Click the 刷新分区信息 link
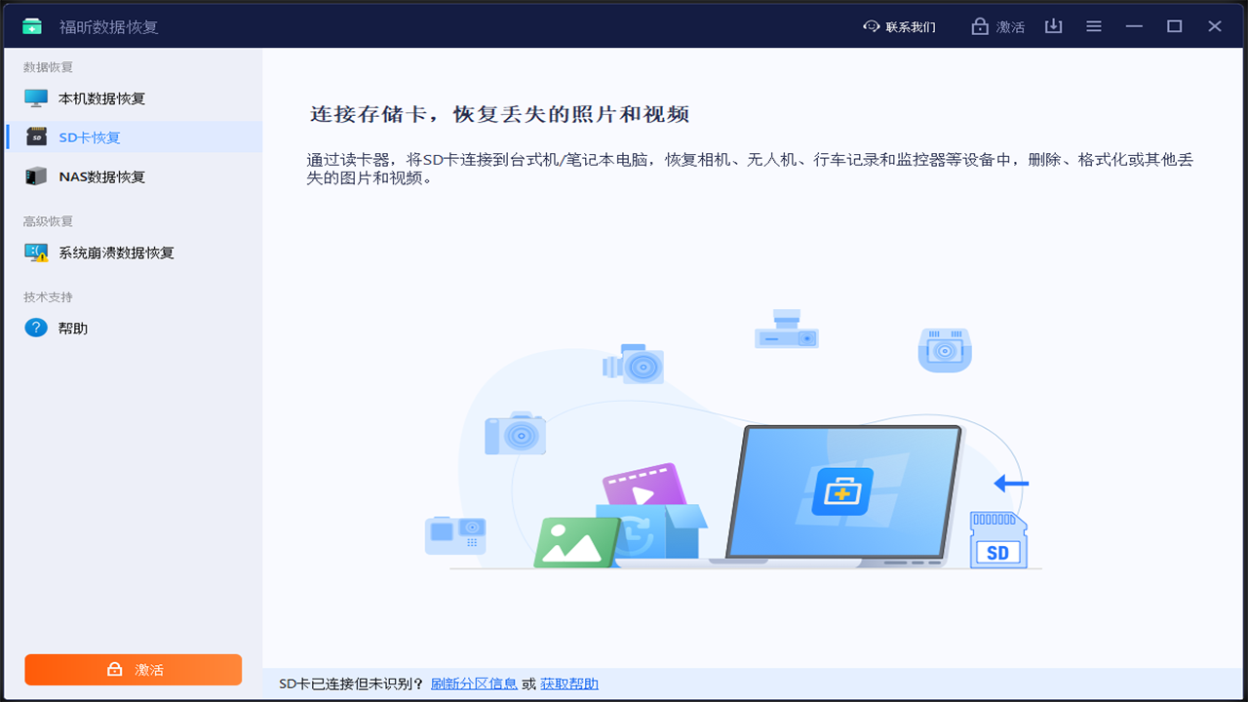This screenshot has height=702, width=1248. [x=474, y=683]
